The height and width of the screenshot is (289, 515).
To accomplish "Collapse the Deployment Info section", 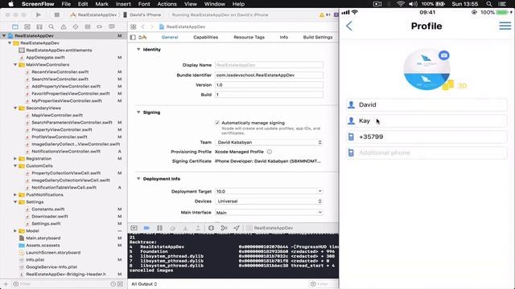I will [x=138, y=178].
